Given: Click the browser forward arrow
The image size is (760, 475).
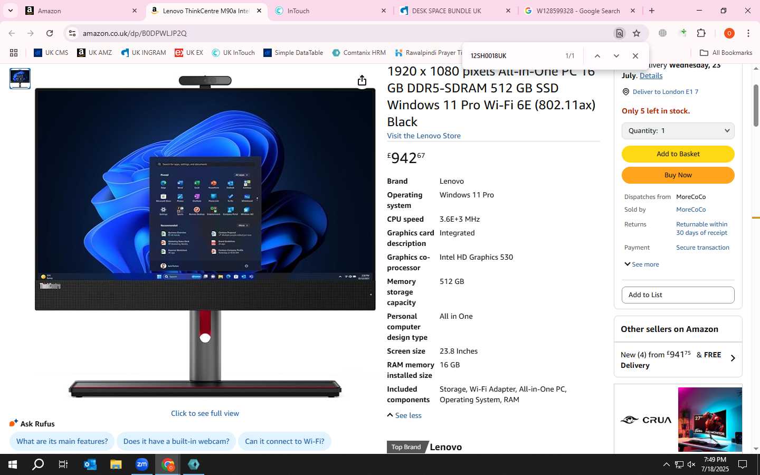Looking at the screenshot, I should click(31, 33).
